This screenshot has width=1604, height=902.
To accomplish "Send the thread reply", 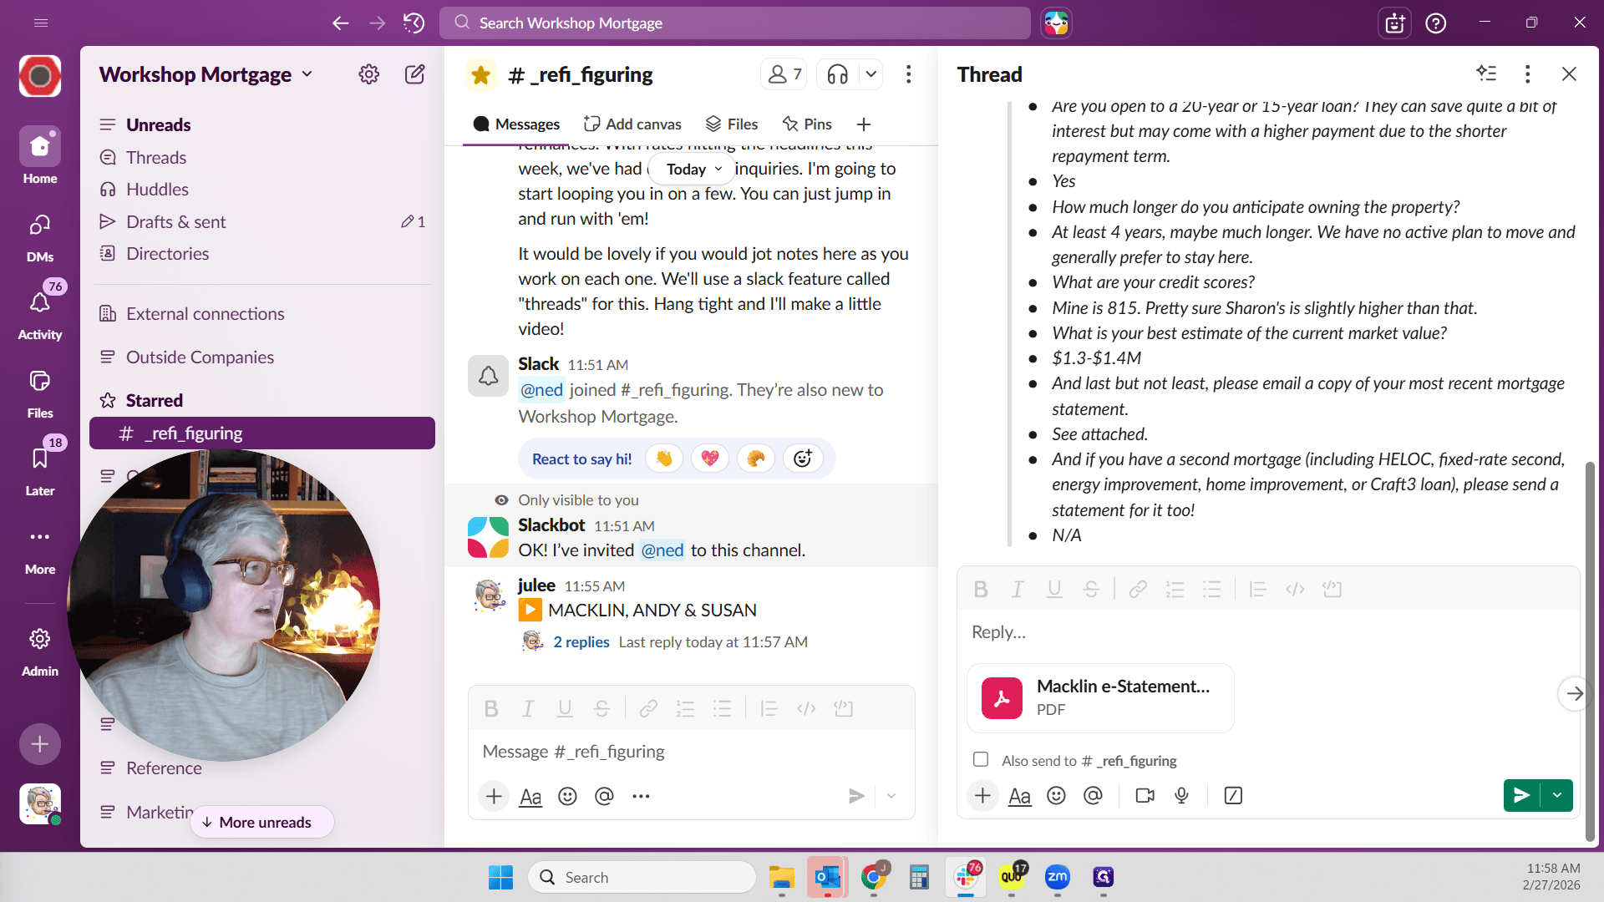I will pos(1522,795).
